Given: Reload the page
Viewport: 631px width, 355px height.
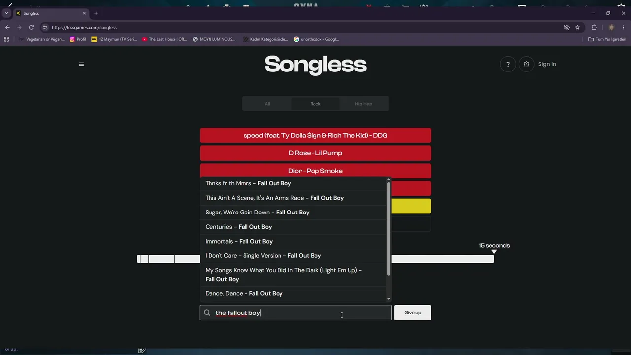Looking at the screenshot, I should (31, 27).
